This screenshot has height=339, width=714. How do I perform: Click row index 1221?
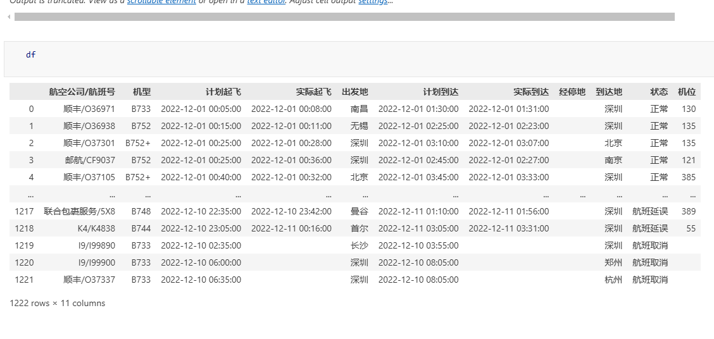24,280
